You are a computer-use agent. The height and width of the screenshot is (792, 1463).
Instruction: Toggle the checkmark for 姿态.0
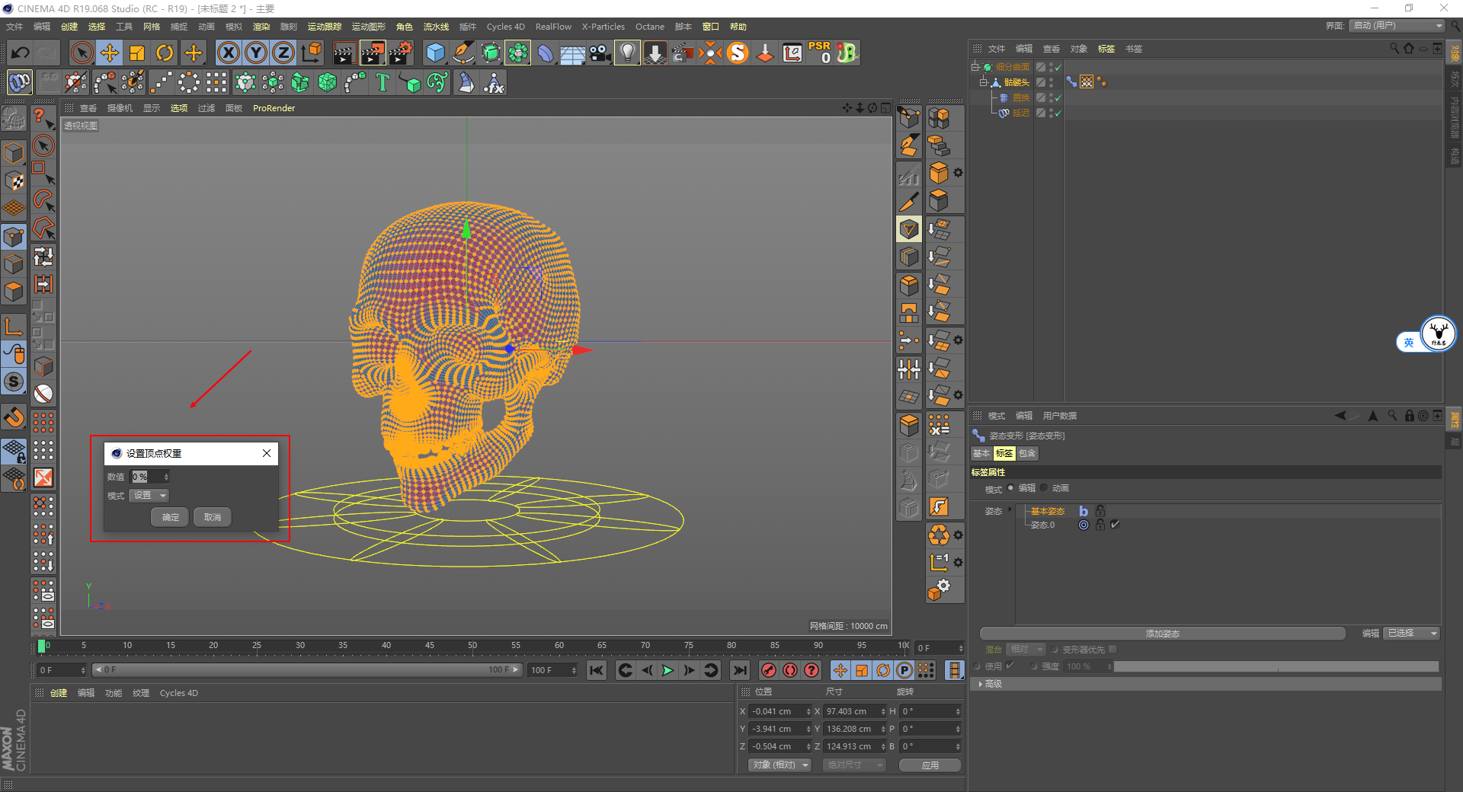pyautogui.click(x=1116, y=525)
